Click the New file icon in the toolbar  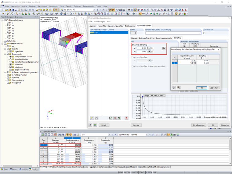click(x=3, y=10)
